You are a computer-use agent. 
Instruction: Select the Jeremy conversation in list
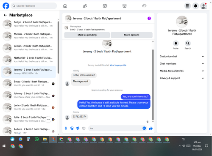pos(28,72)
